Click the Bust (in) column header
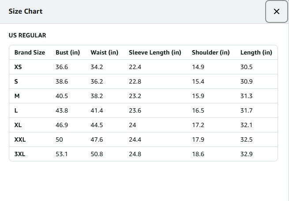Image resolution: width=289 pixels, height=201 pixels. (68, 52)
